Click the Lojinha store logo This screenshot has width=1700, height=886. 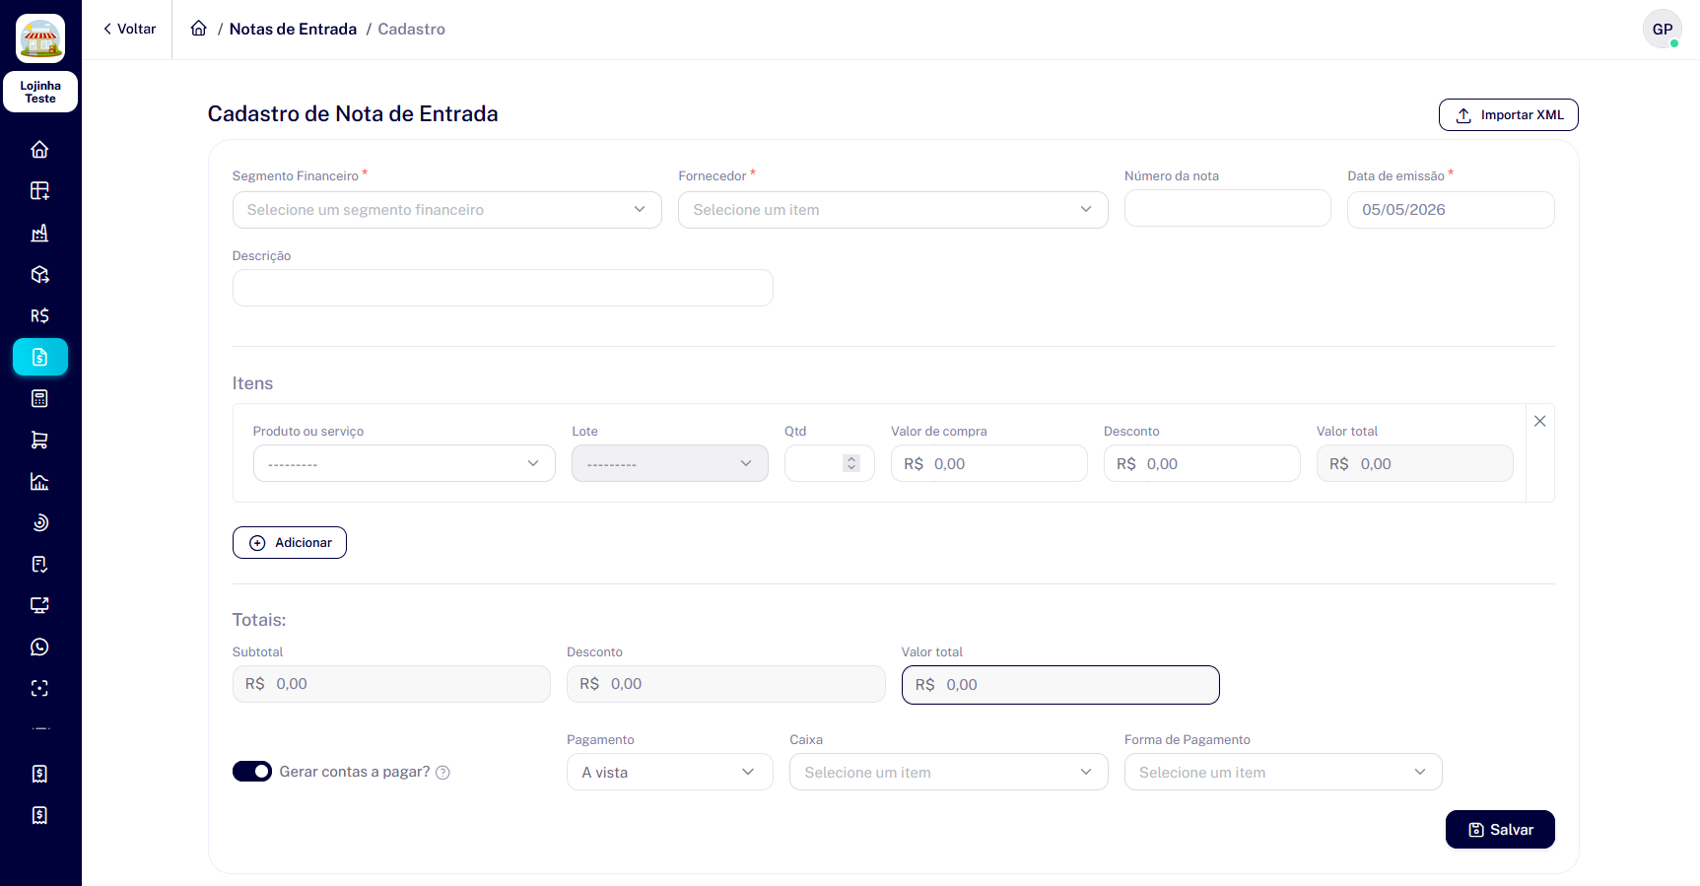pos(40,38)
